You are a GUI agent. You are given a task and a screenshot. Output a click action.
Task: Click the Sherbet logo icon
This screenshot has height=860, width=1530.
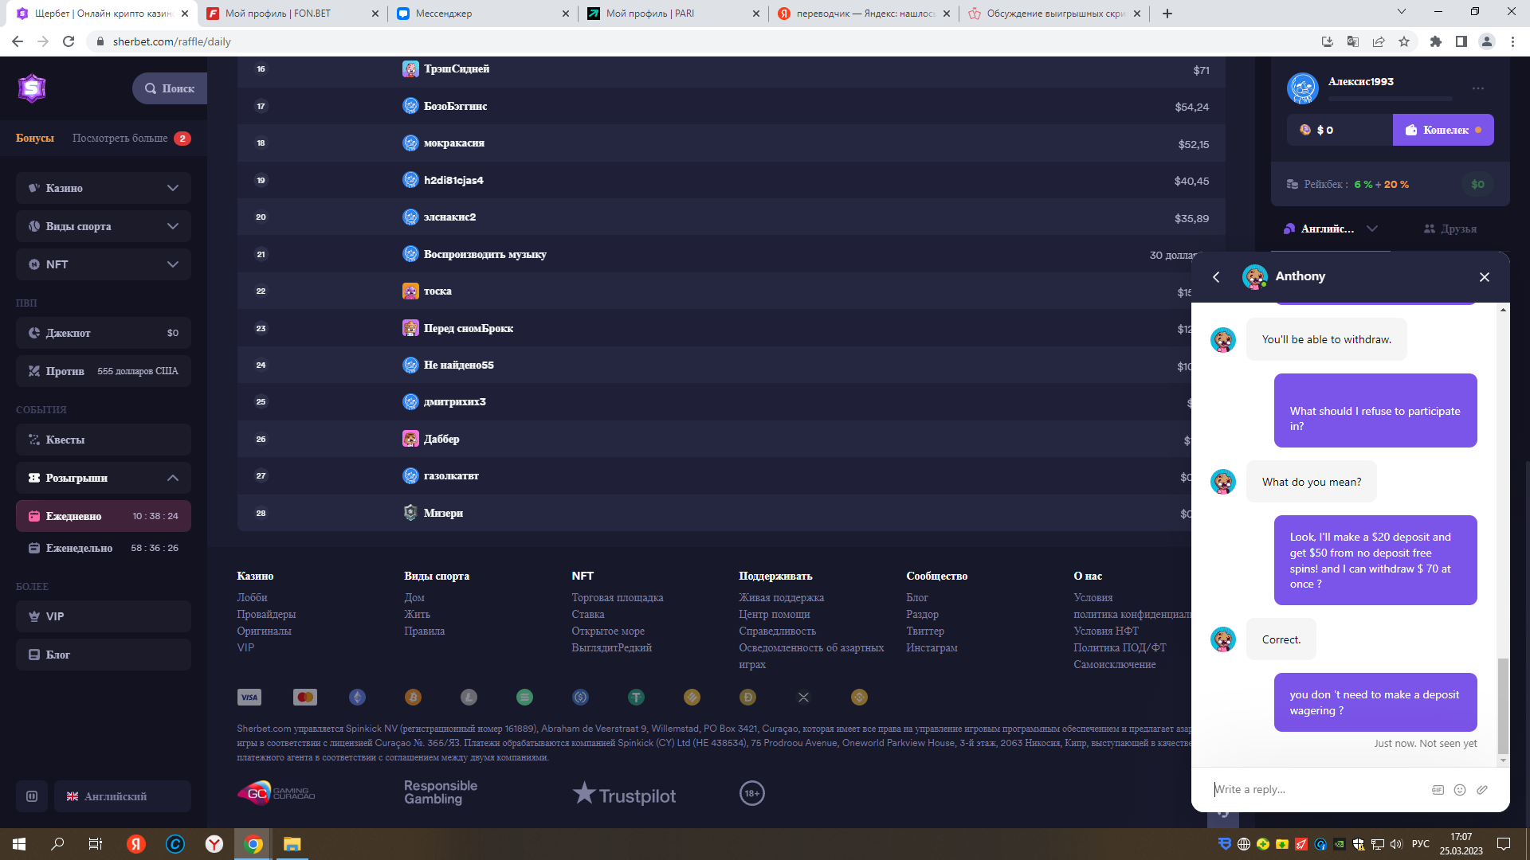[x=32, y=88]
